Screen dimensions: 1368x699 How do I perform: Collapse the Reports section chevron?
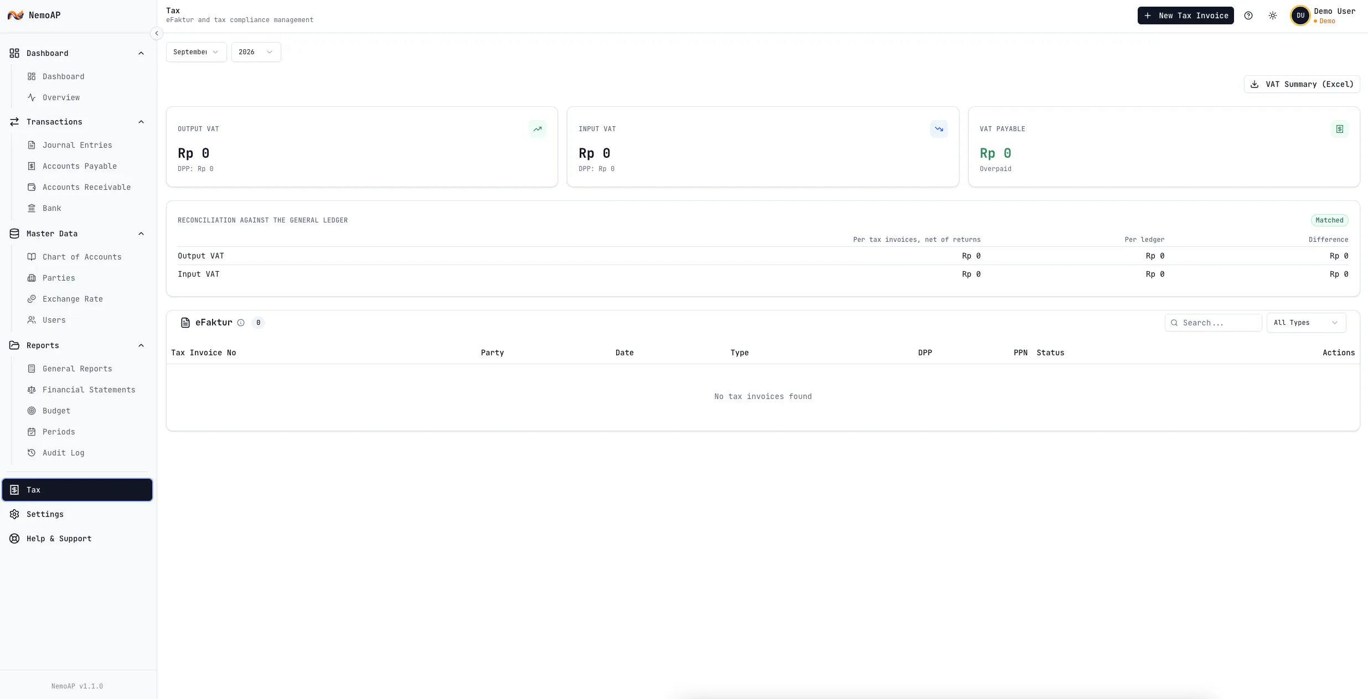[x=141, y=345]
